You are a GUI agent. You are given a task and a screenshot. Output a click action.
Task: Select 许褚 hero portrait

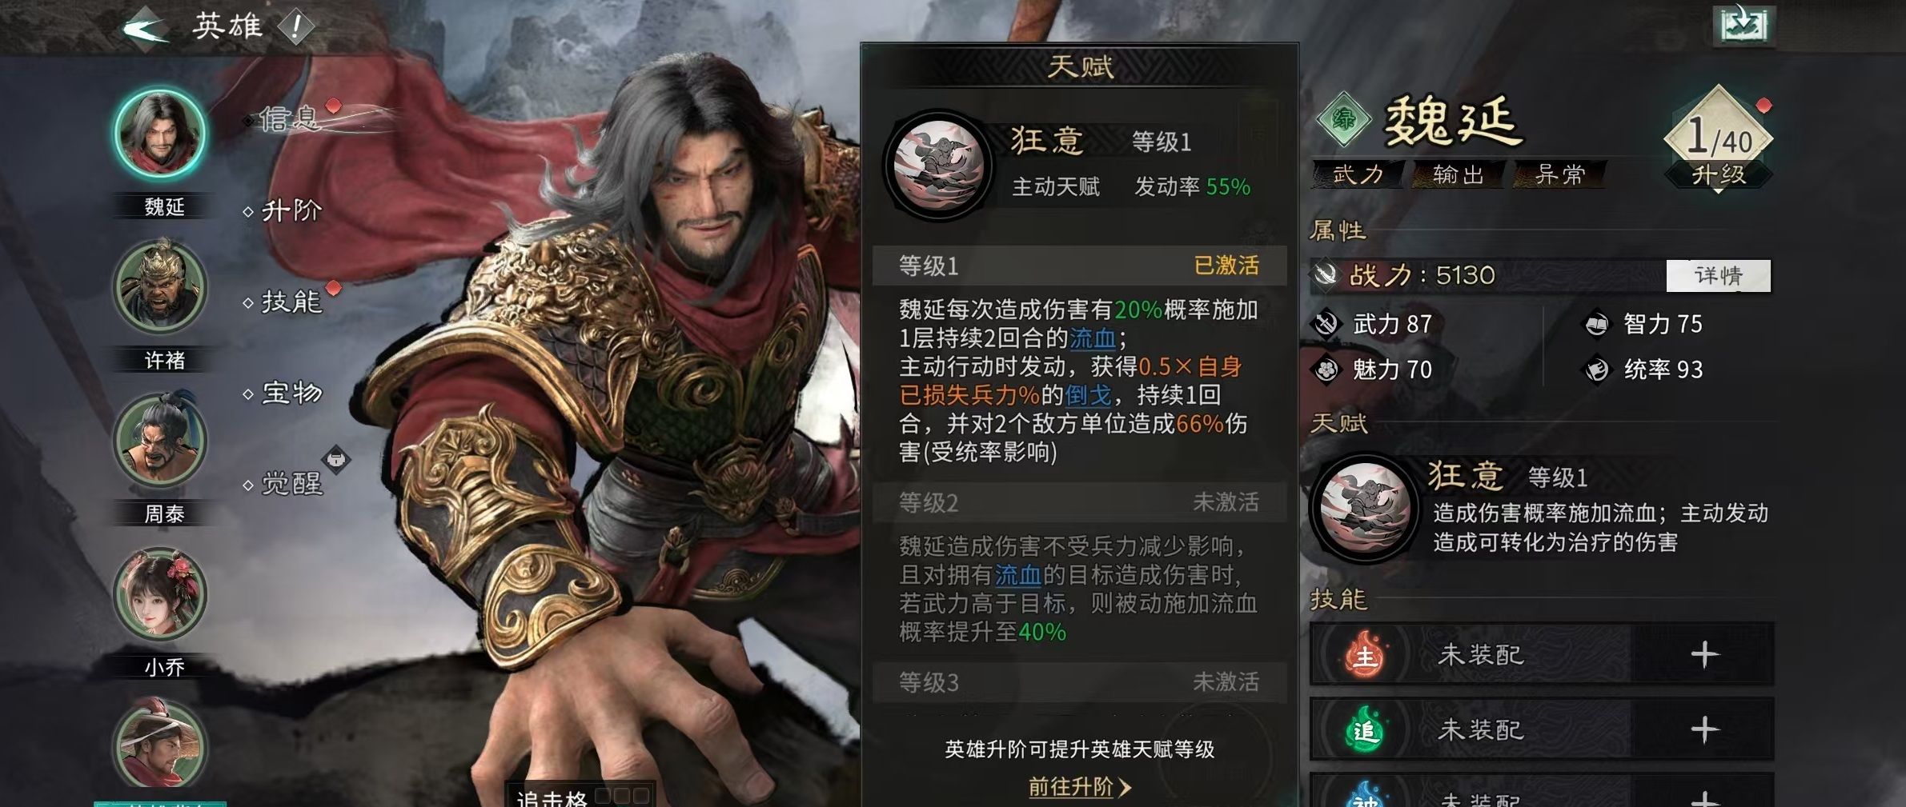[x=161, y=286]
